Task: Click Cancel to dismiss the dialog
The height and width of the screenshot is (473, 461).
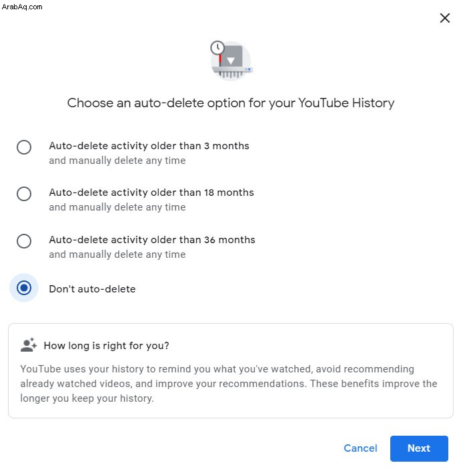Action: (360, 448)
